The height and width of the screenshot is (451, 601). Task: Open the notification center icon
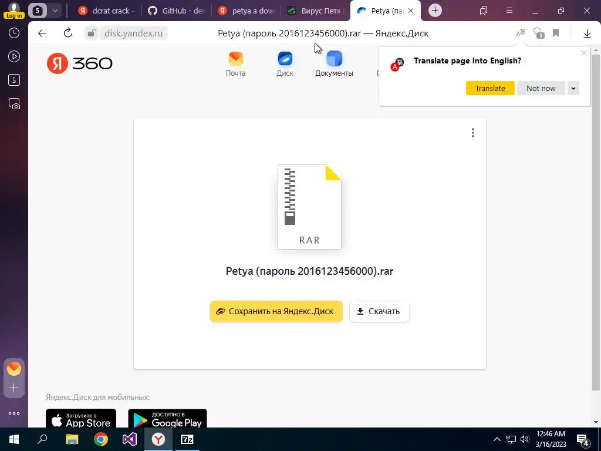pyautogui.click(x=582, y=439)
